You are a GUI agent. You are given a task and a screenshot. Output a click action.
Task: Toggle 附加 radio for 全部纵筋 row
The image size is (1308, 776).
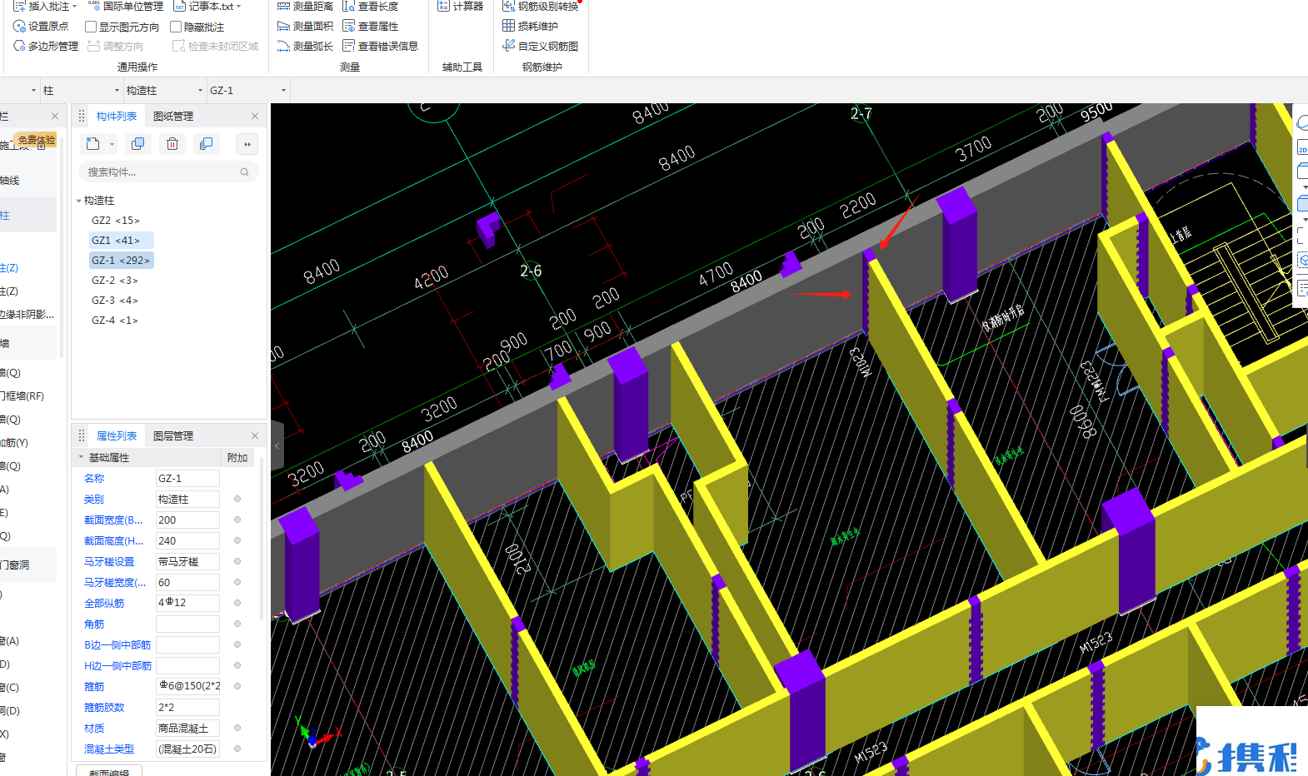[x=237, y=604]
